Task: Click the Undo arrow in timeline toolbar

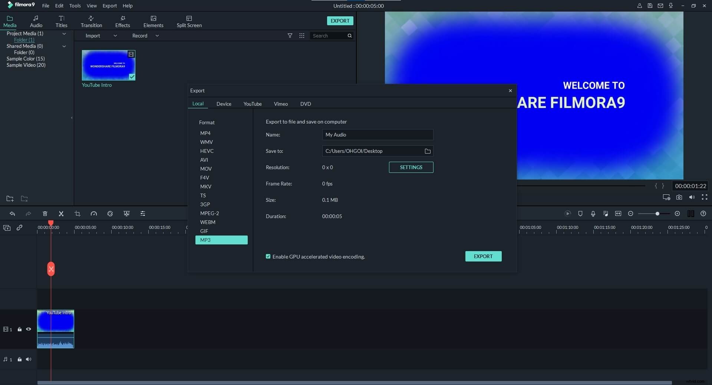Action: [x=13, y=214]
